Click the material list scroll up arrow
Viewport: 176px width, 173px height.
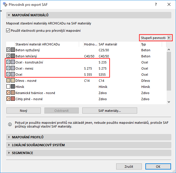[169, 50]
